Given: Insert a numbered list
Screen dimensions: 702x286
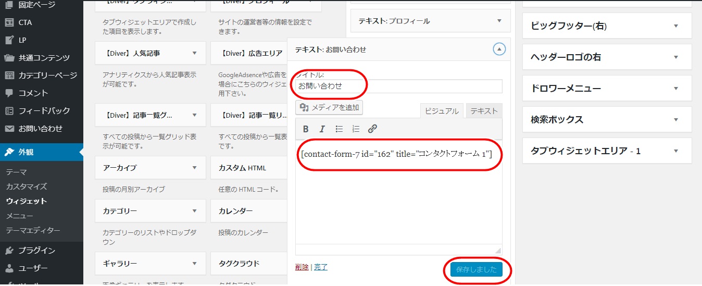Looking at the screenshot, I should (x=356, y=129).
